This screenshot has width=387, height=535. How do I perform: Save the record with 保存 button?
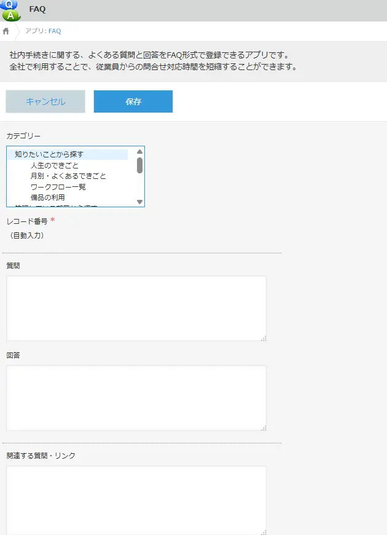(133, 101)
